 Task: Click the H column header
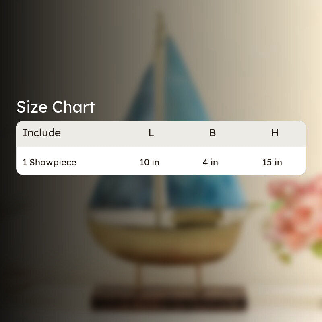click(275, 133)
